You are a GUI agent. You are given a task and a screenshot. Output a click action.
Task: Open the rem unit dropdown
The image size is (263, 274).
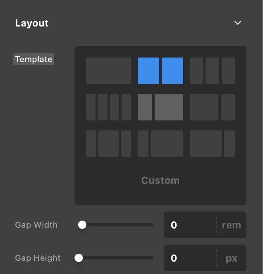(231, 225)
